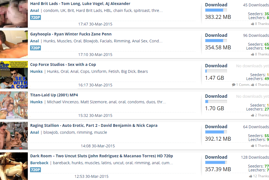Click the thumbs-up icon beside 4 Thanks
Viewport: 269px width, 180px height.
pos(252,85)
